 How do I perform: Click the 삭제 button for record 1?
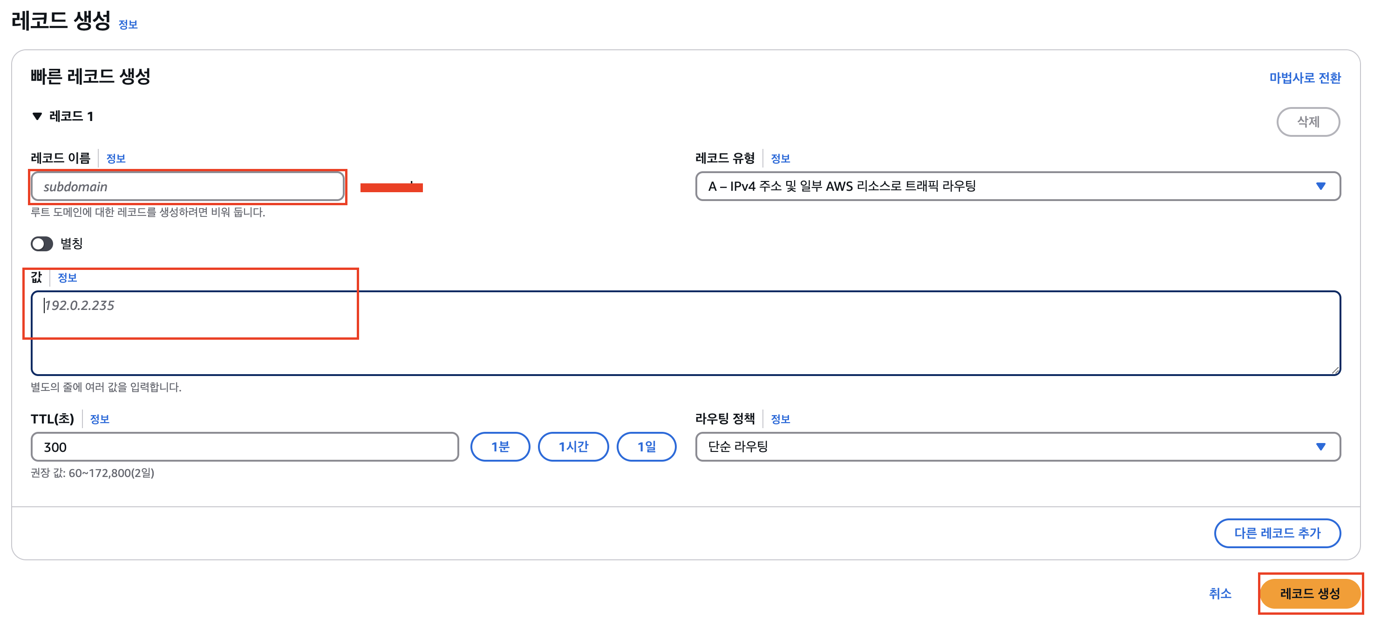(x=1308, y=121)
